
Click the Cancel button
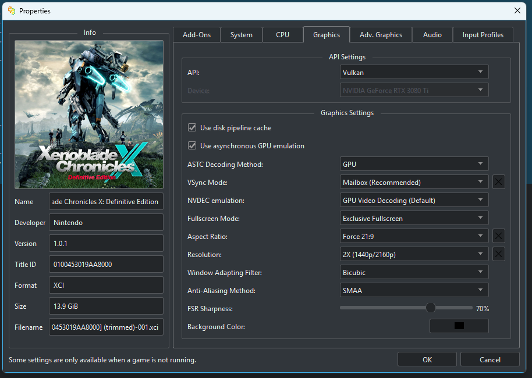tap(490, 359)
